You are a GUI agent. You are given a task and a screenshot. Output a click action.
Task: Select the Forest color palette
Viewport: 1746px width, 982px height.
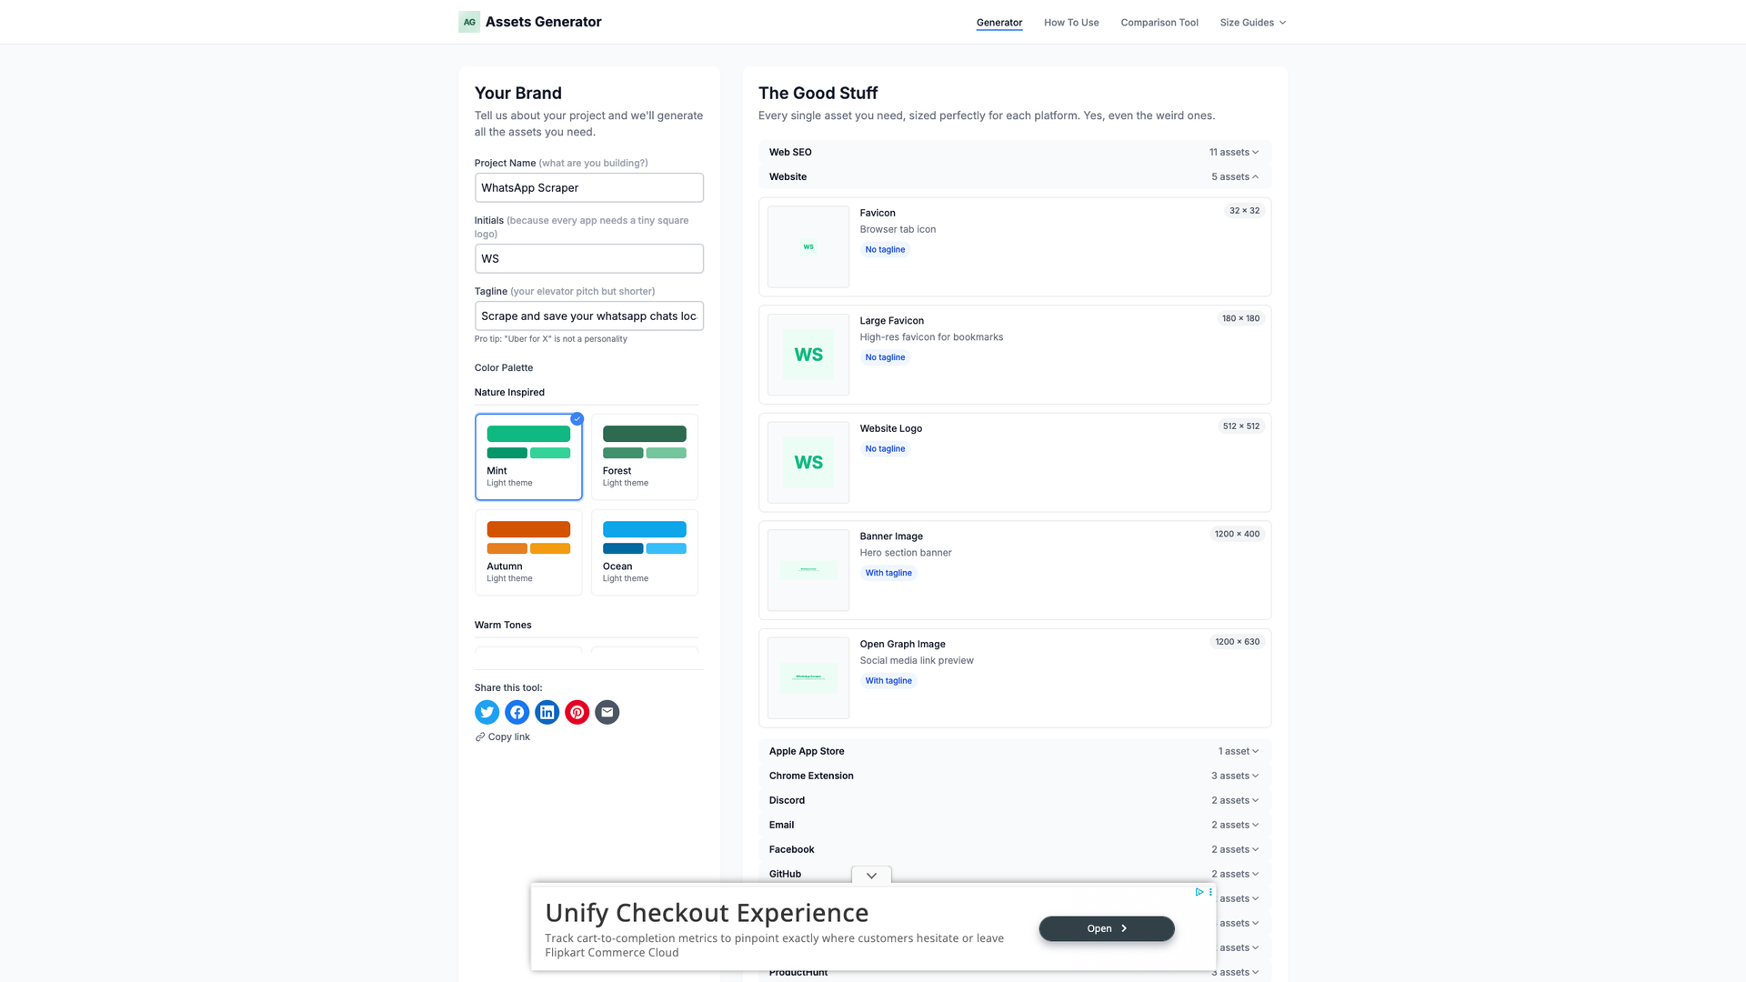[644, 456]
